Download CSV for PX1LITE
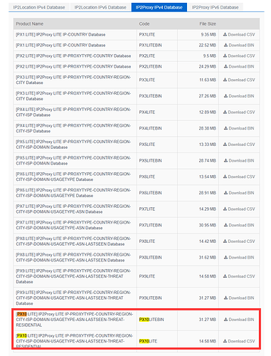This screenshot has width=271, height=356. coord(239,35)
